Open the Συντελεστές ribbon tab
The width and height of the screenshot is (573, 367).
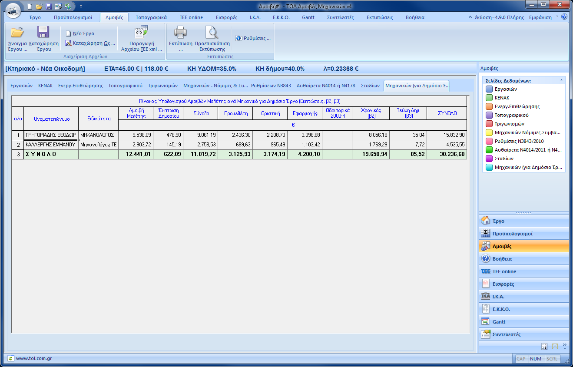(340, 17)
